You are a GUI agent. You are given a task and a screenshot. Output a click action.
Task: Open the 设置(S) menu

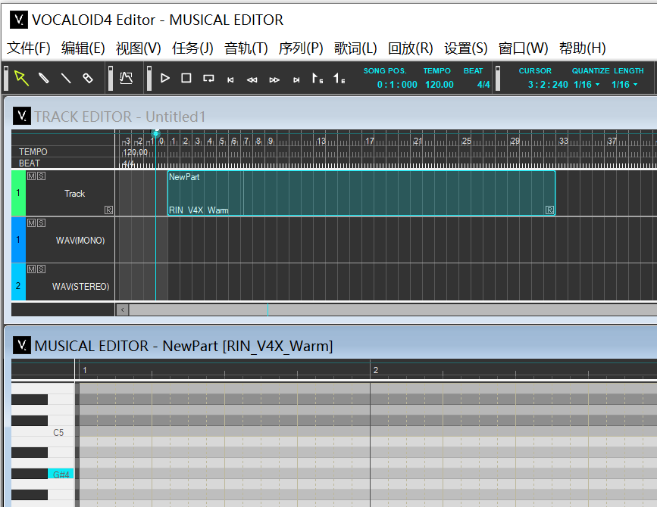point(465,48)
